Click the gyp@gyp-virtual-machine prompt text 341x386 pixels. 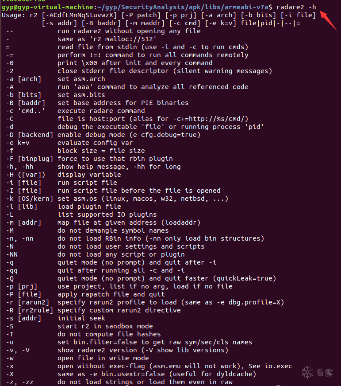(x=48, y=8)
